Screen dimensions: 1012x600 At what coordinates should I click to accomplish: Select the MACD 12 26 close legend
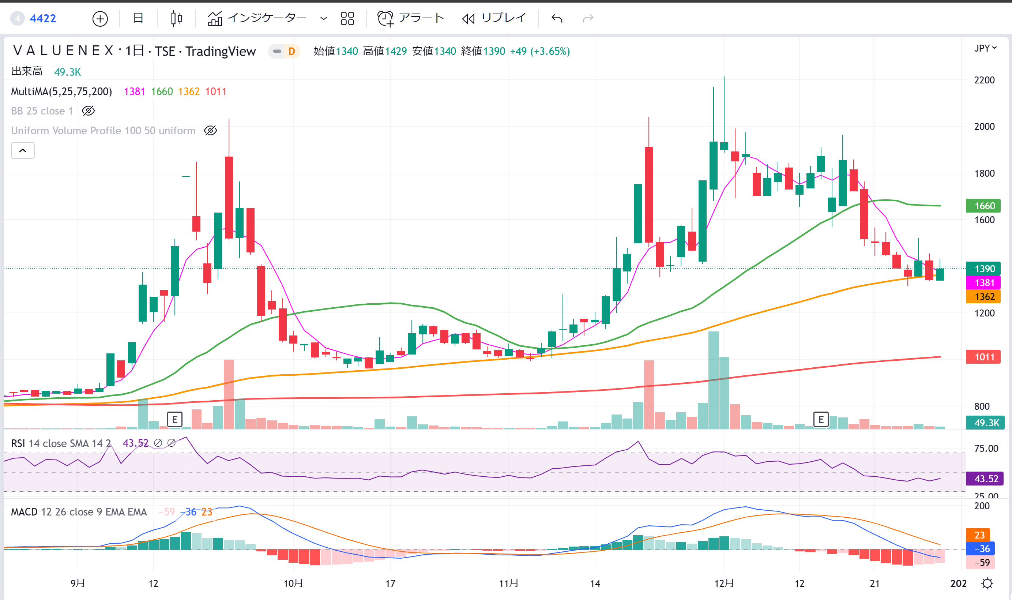tap(79, 512)
